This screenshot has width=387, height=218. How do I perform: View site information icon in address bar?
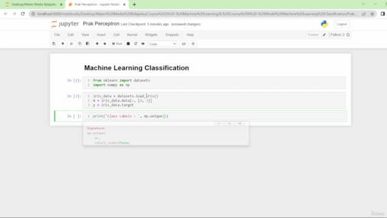[x=33, y=14]
